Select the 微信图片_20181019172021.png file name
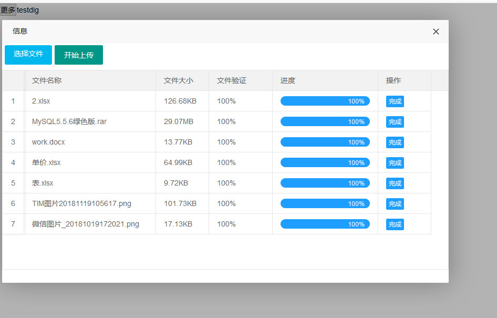 86,224
